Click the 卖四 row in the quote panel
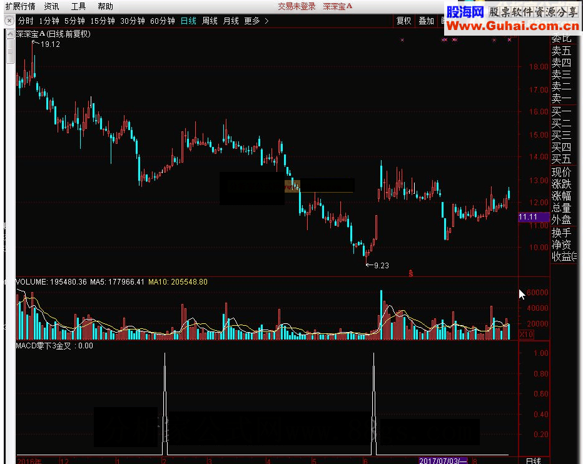Image resolution: width=583 pixels, height=464 pixels. pos(561,63)
